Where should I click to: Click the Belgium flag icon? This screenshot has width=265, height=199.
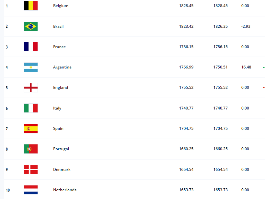(31, 6)
